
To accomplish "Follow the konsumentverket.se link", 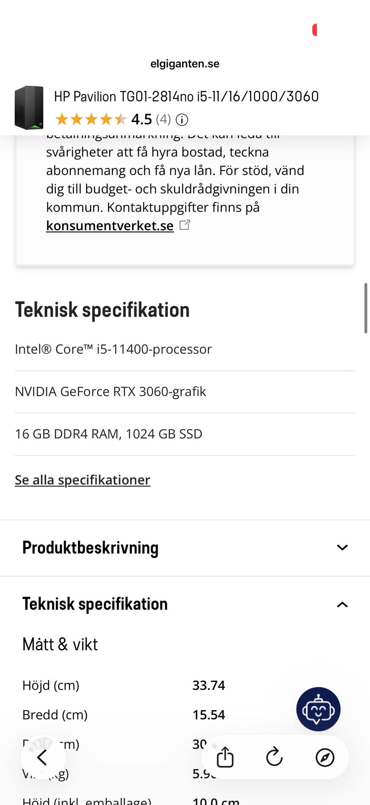I will [110, 226].
